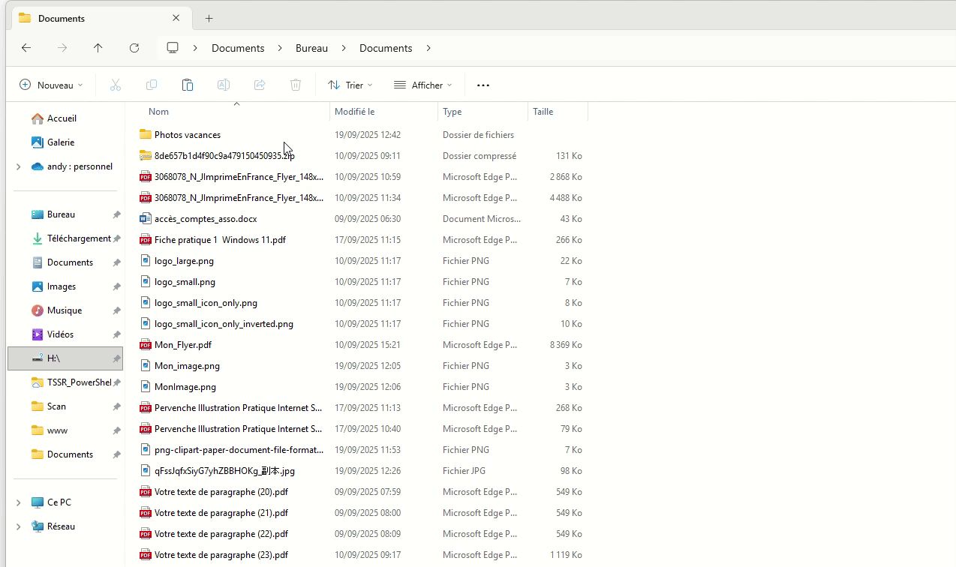
Task: Open the three-dots more options menu
Action: (483, 85)
